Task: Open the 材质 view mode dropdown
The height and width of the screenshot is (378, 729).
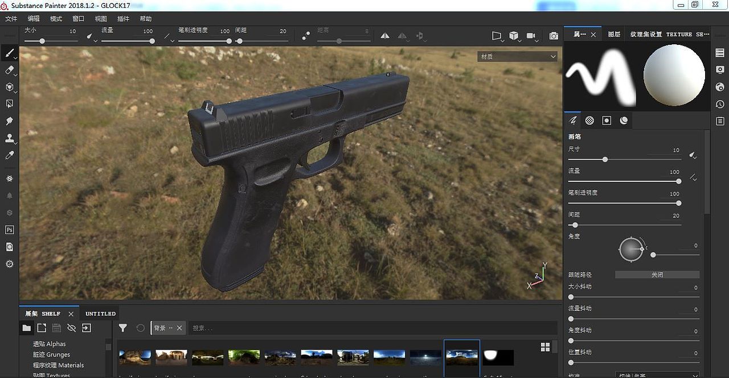Action: tap(517, 56)
